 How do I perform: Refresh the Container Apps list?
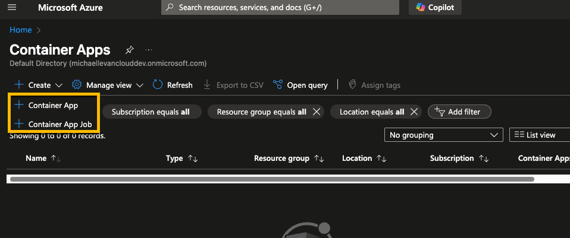pyautogui.click(x=173, y=85)
